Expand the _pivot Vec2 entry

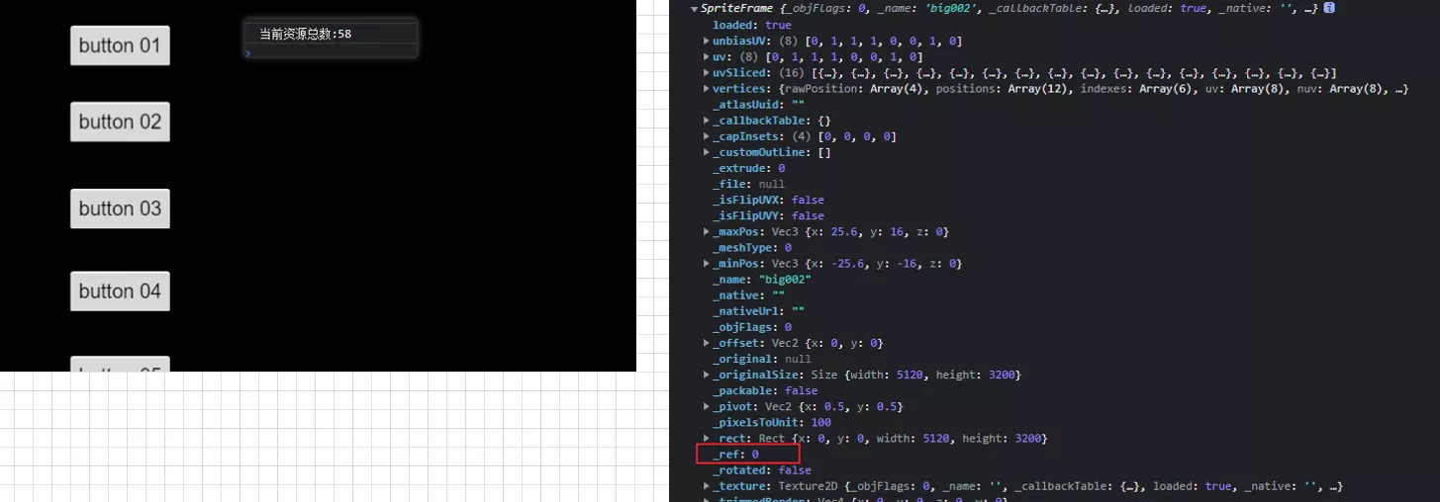coord(707,406)
